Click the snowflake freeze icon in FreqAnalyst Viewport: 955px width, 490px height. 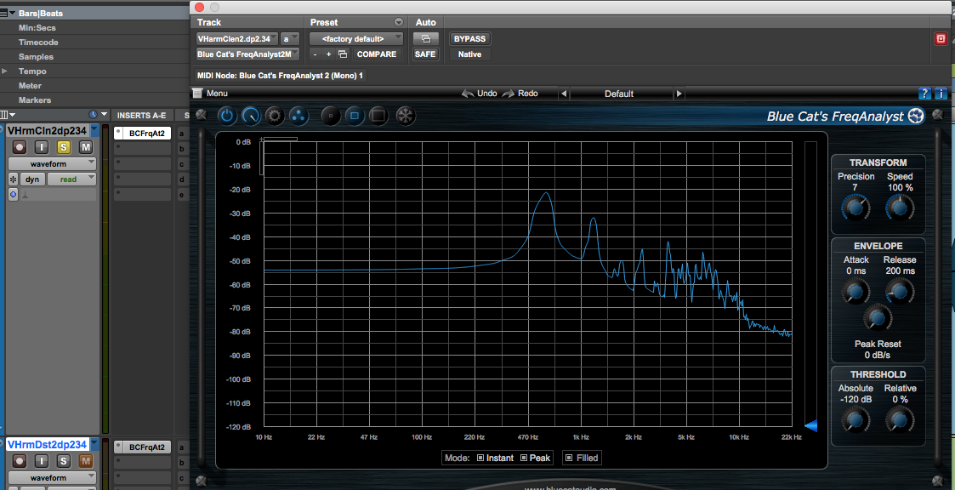(x=406, y=116)
